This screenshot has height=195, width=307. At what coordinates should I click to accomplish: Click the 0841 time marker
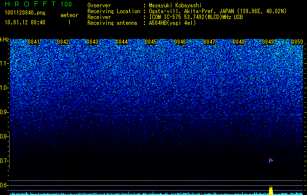pos(34,42)
